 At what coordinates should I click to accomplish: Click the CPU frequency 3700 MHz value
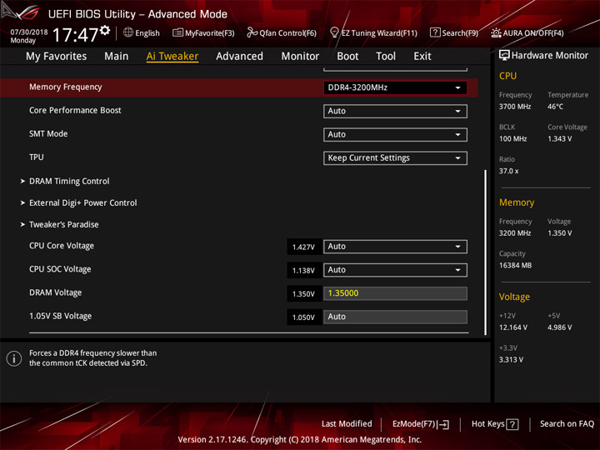pos(515,107)
